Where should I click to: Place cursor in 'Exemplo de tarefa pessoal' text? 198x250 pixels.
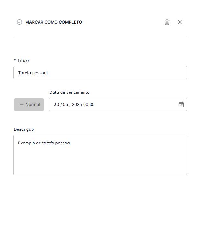45,143
